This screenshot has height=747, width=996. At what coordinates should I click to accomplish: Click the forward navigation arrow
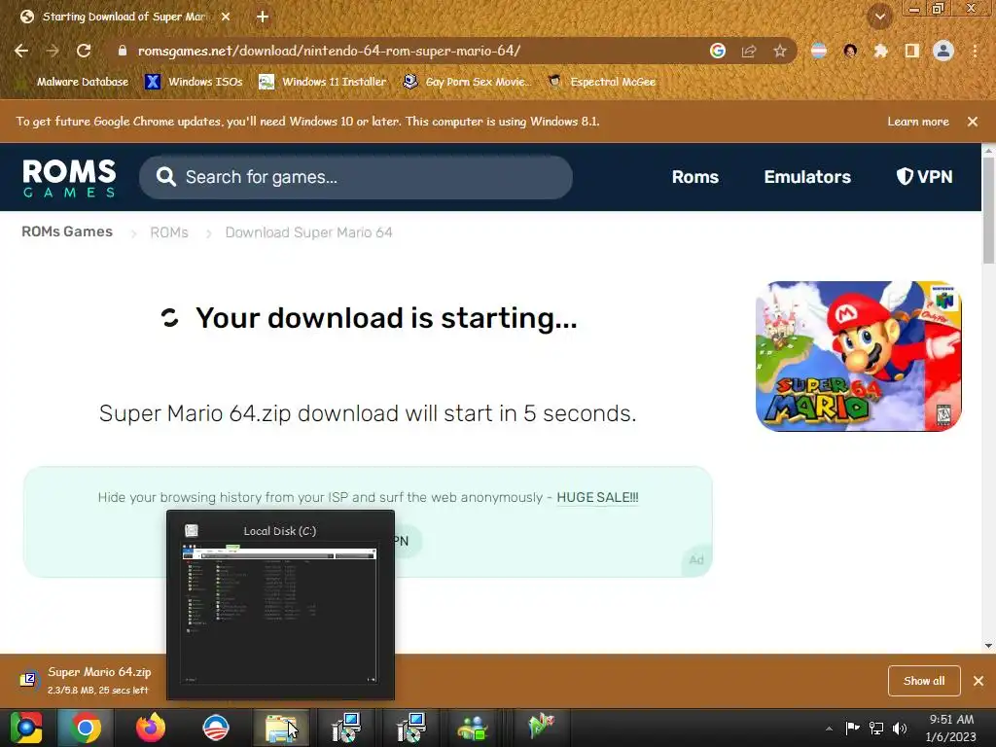tap(53, 51)
